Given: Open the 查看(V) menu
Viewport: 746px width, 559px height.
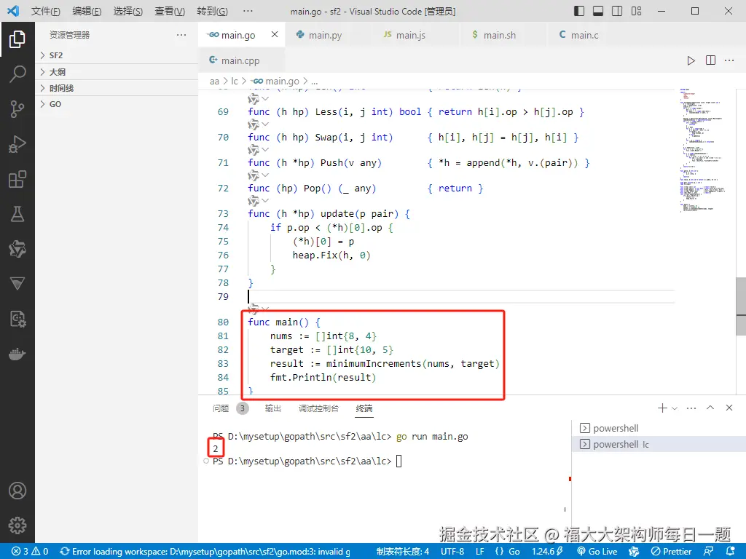Looking at the screenshot, I should click(x=170, y=11).
